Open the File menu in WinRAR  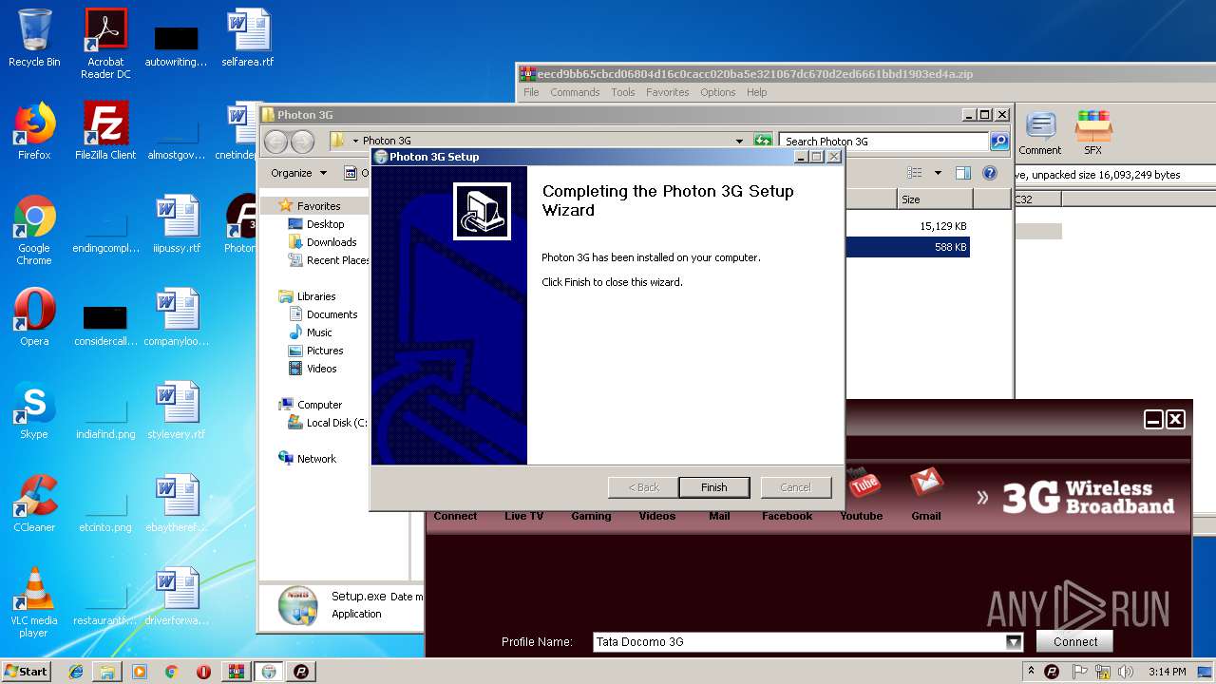pos(531,92)
